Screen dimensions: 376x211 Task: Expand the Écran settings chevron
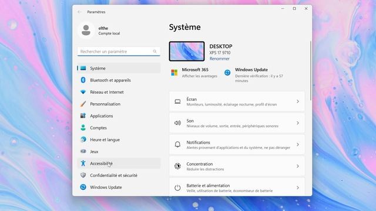[x=298, y=101]
